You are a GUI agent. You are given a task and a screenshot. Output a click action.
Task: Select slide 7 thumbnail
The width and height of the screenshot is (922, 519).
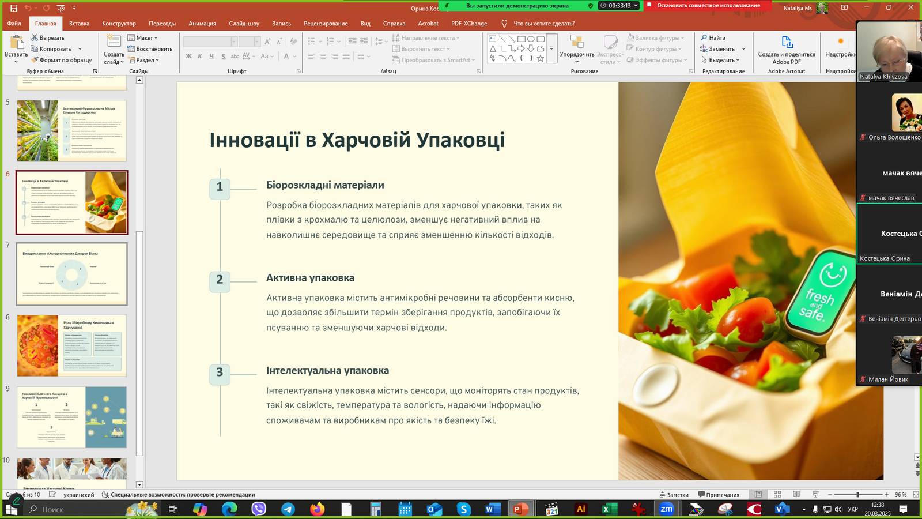[x=71, y=274]
